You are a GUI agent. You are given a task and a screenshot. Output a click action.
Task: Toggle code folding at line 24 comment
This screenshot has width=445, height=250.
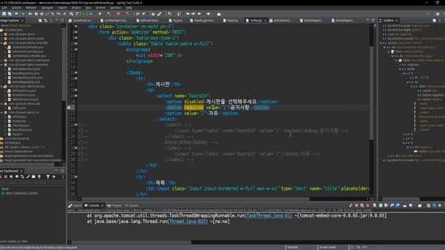(x=76, y=125)
